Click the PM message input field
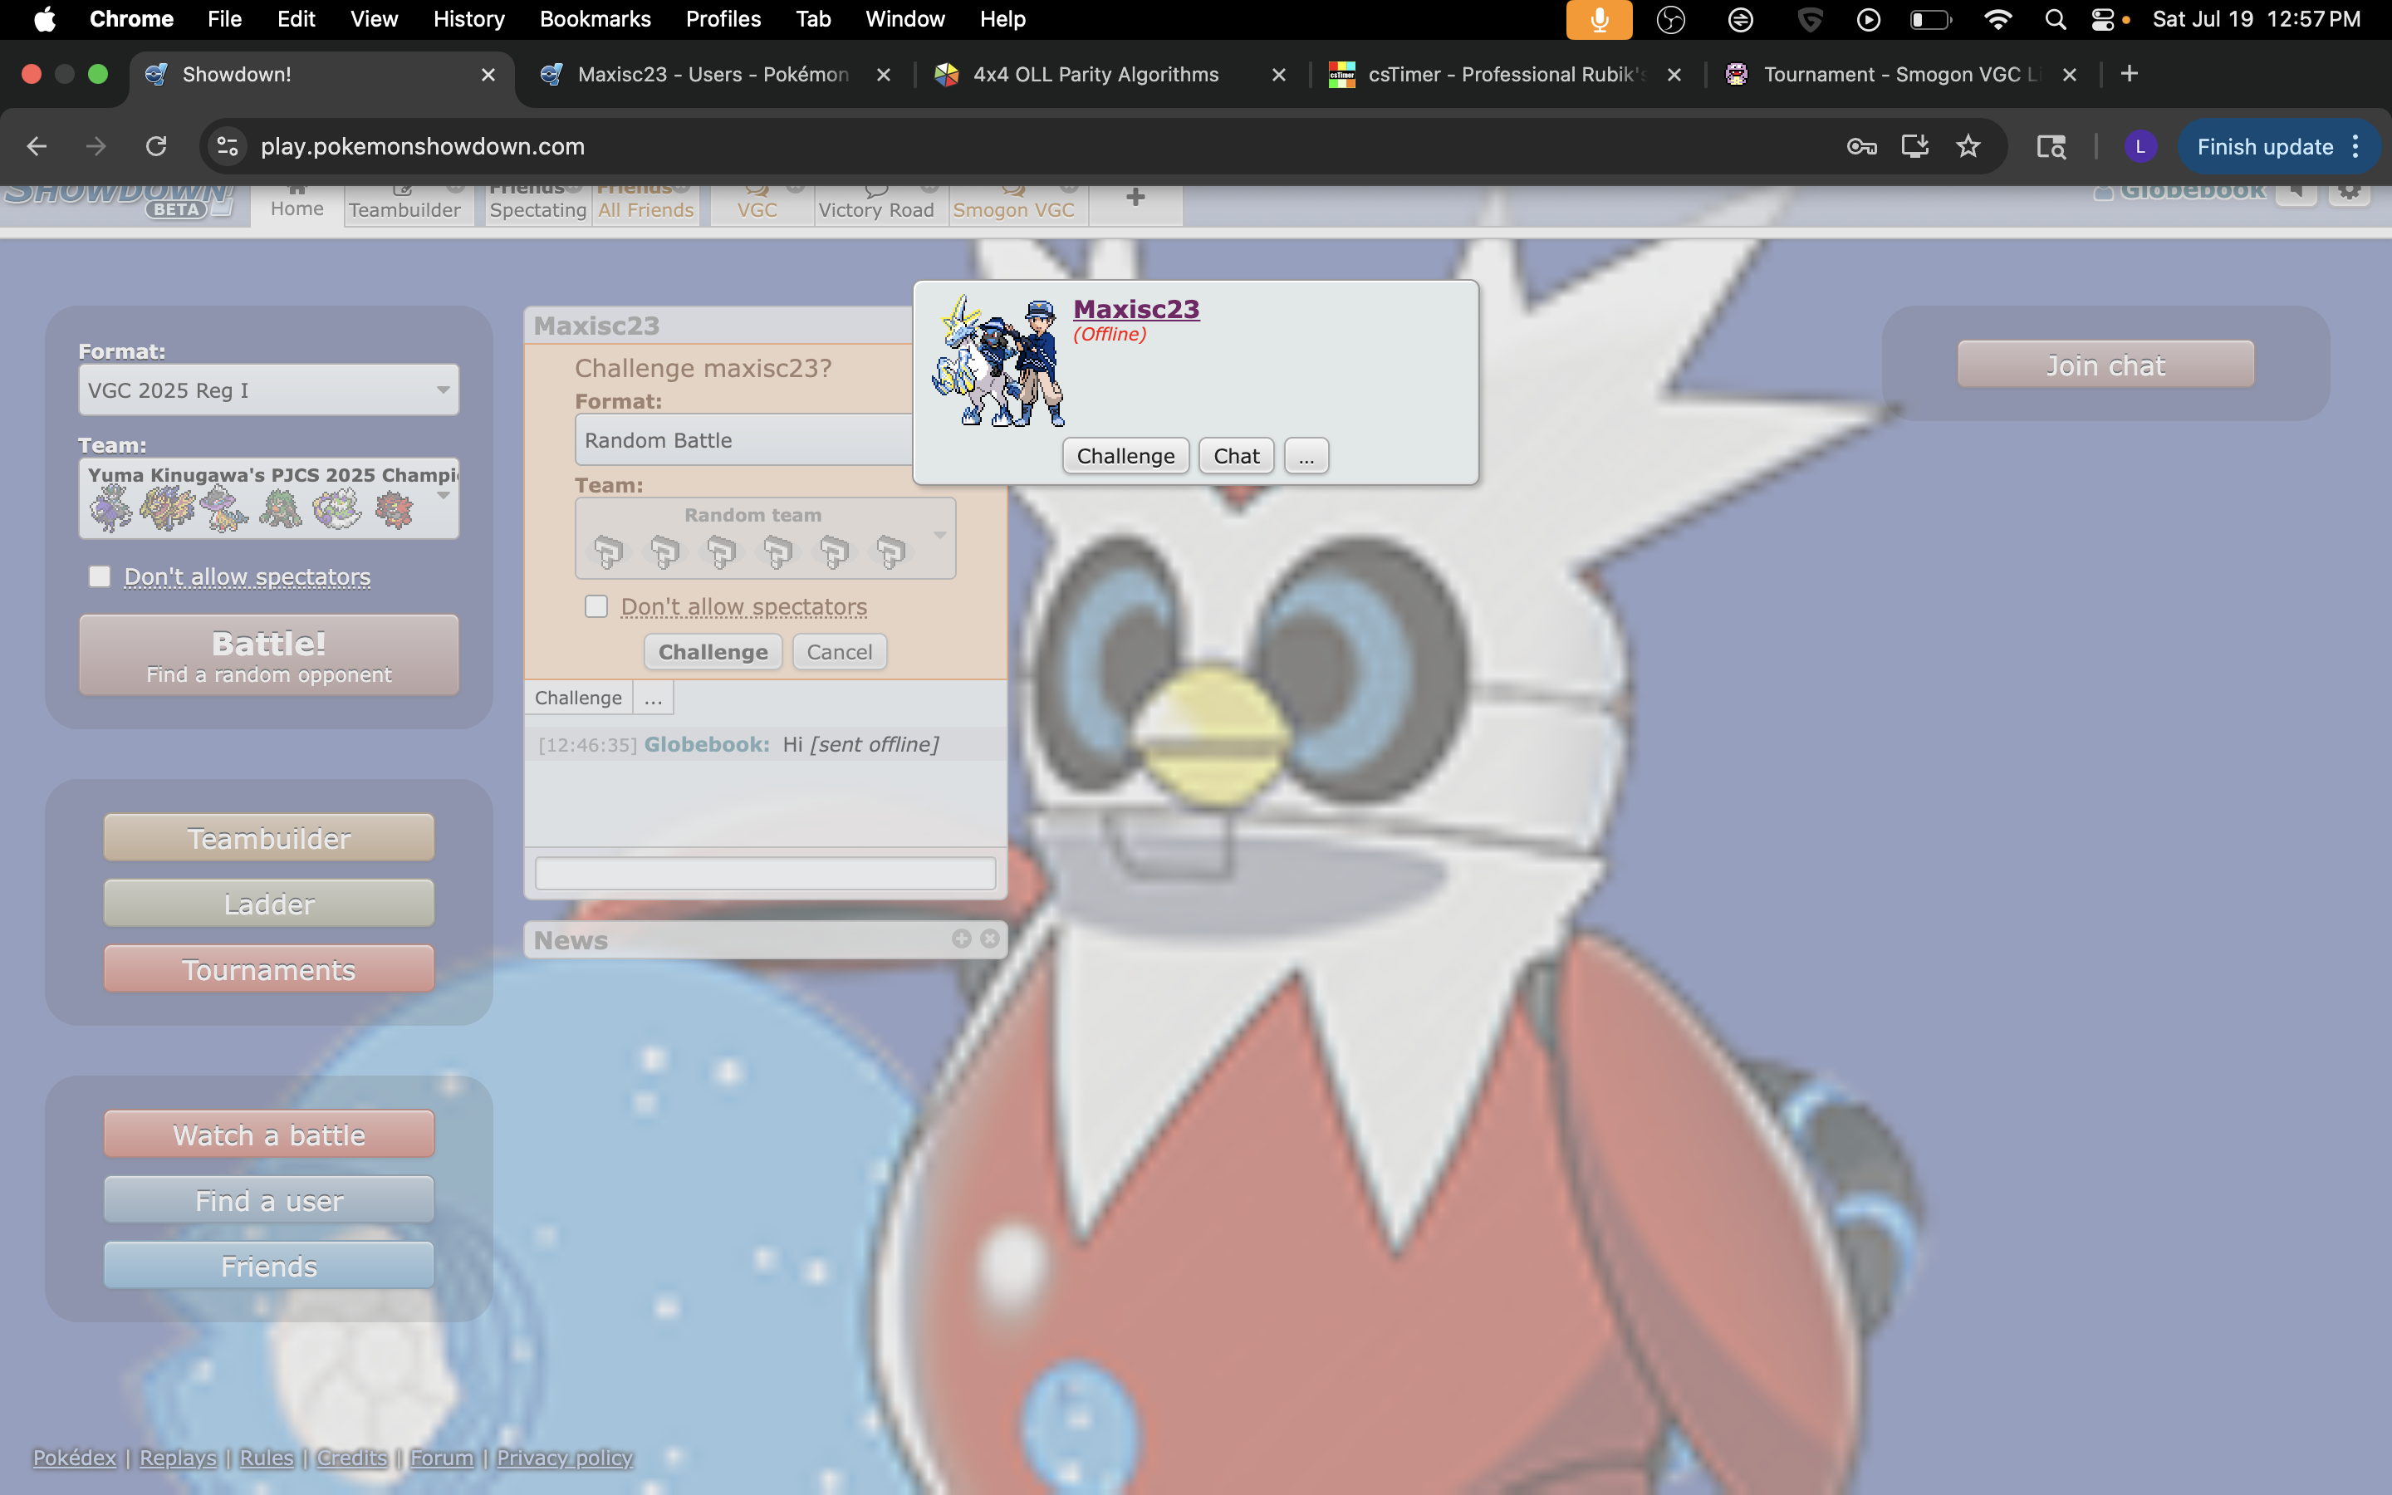 click(x=765, y=873)
